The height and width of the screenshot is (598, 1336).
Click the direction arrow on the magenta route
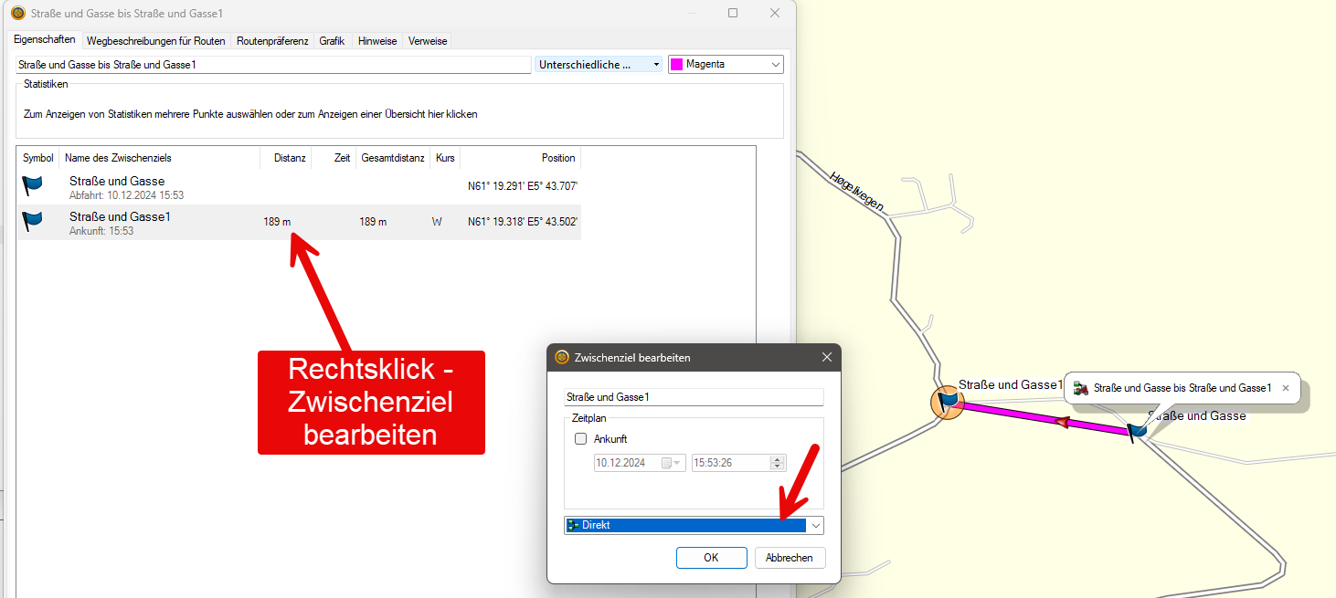1062,422
